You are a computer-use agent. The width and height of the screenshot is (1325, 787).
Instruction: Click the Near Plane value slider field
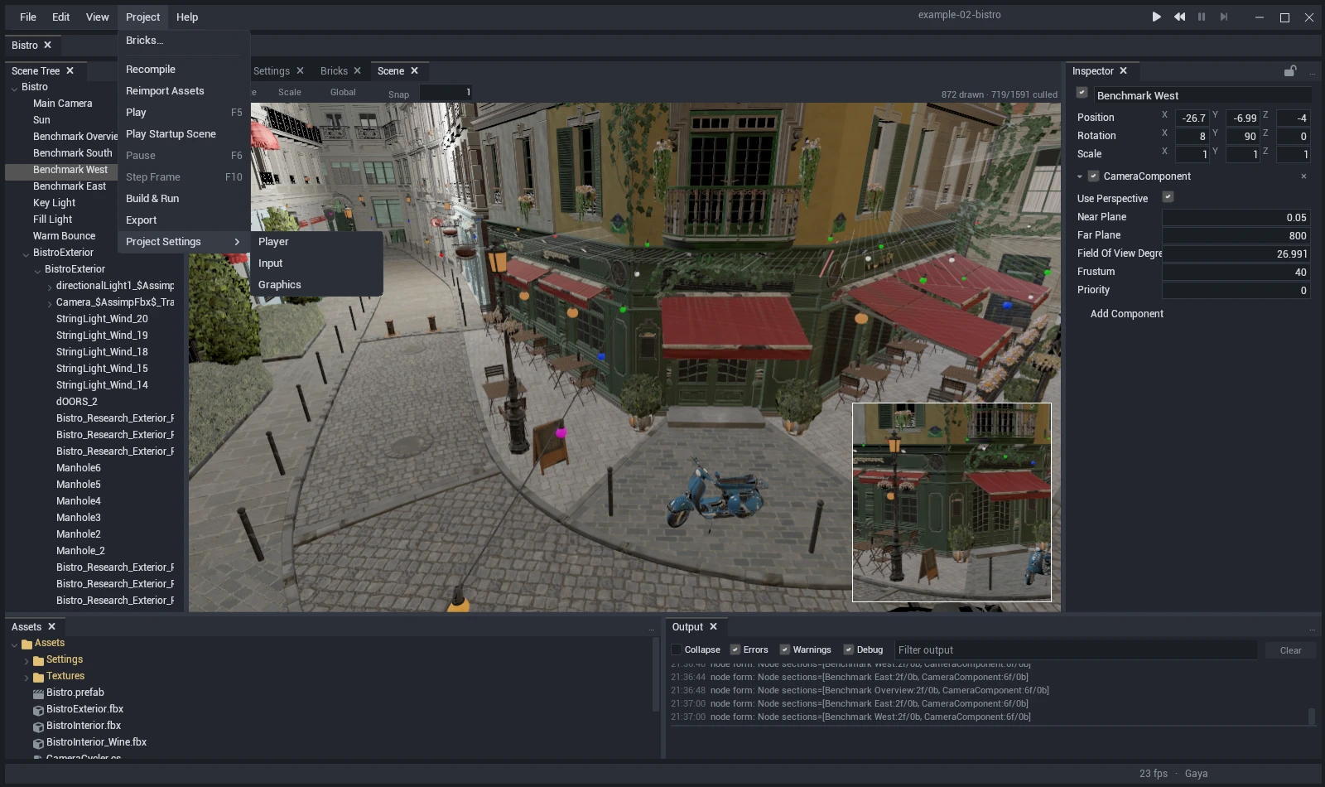click(x=1236, y=218)
